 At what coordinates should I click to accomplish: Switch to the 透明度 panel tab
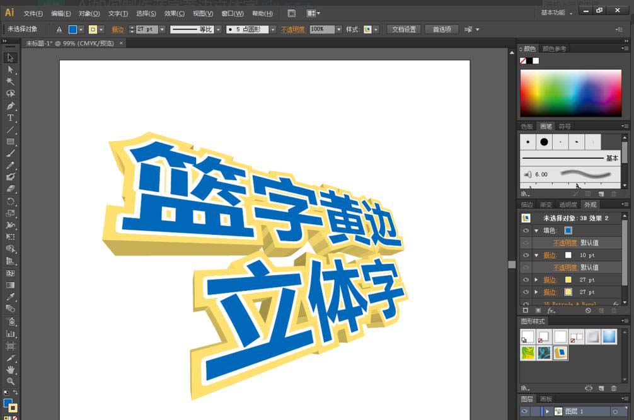pyautogui.click(x=568, y=205)
